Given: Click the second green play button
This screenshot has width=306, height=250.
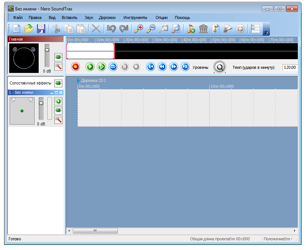Looking at the screenshot, I should [101, 67].
